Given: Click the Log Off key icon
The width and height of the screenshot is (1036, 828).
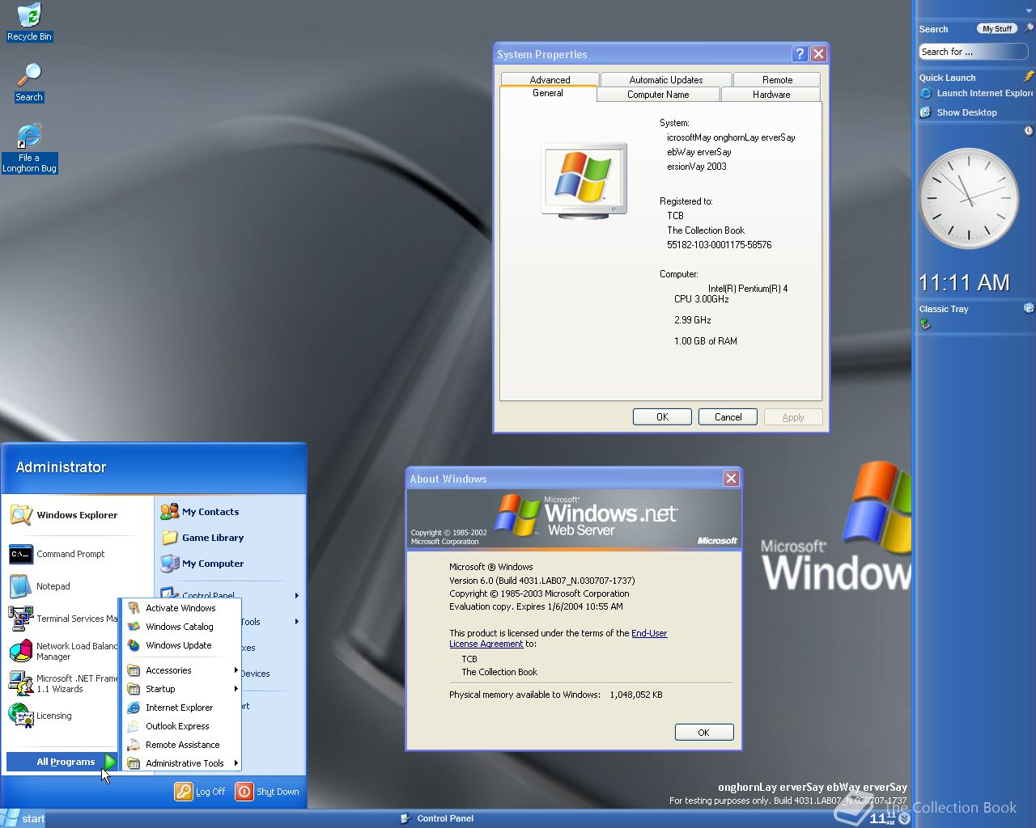Looking at the screenshot, I should [184, 792].
